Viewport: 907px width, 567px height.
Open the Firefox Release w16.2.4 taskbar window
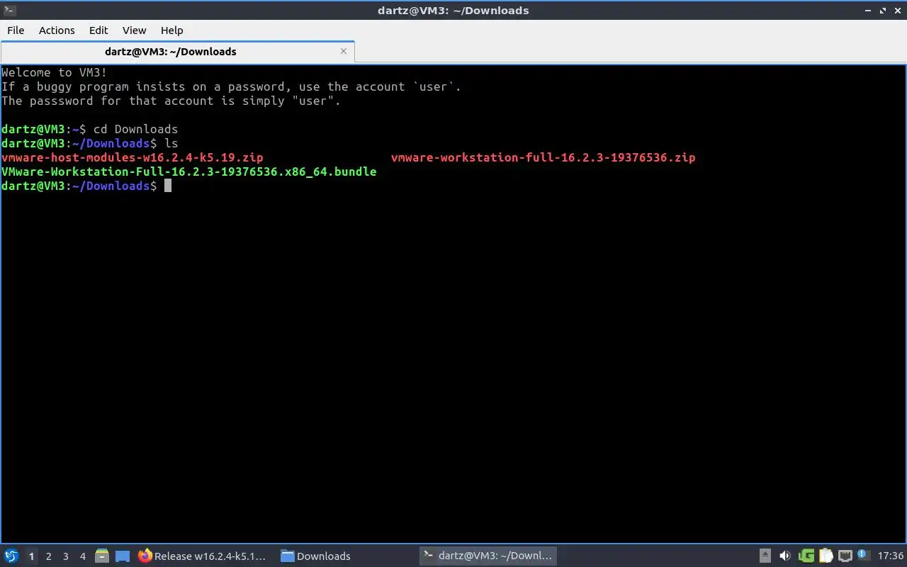pyautogui.click(x=203, y=556)
